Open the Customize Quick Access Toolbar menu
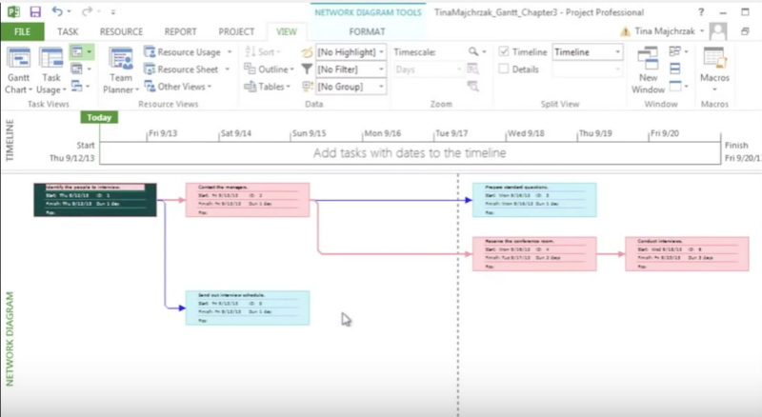762x417 pixels. [112, 11]
